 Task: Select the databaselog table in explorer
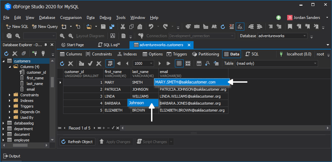pos(24,123)
